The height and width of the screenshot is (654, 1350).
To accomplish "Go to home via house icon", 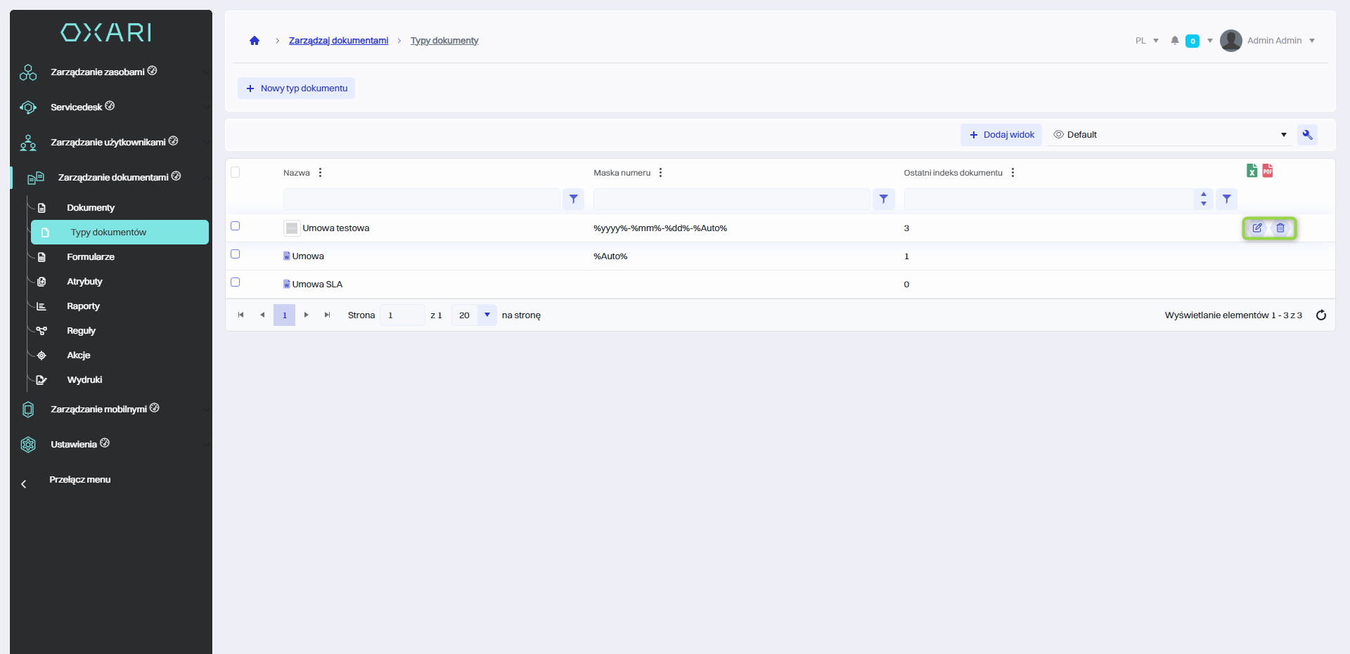I will [x=255, y=41].
